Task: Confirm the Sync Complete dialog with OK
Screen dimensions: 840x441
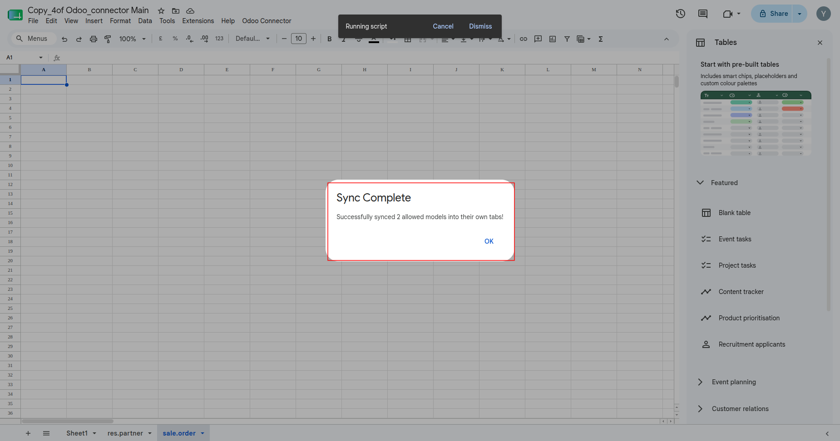Action: click(489, 241)
